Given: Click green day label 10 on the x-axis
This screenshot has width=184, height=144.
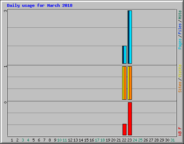Looking at the screenshot, I should click(59, 140).
